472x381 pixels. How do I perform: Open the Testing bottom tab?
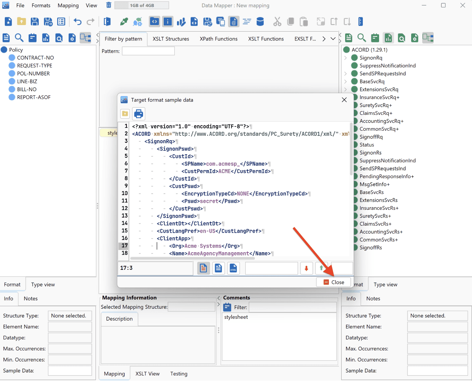click(x=179, y=374)
